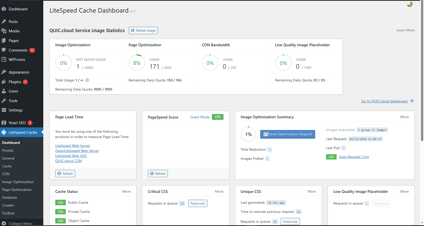Viewport: 424px width, 226px height.
Task: Click the Tools wrench icon
Action: tap(4, 101)
